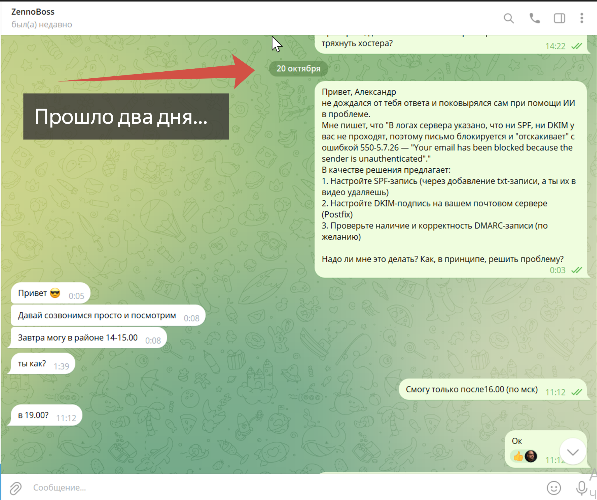Toggle the right side panel

(x=559, y=18)
